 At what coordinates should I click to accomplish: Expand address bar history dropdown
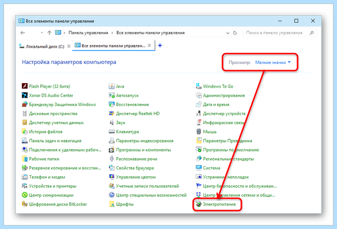tap(227, 33)
